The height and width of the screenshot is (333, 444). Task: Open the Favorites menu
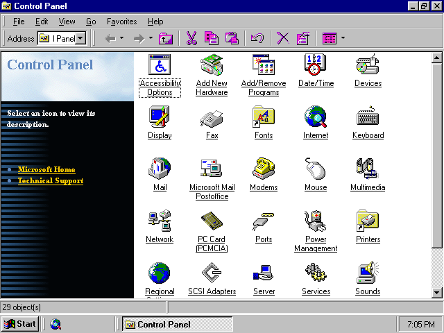coord(121,22)
